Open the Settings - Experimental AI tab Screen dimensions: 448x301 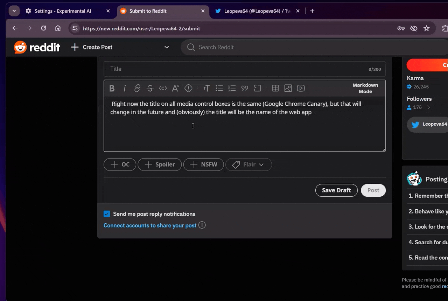click(x=63, y=11)
